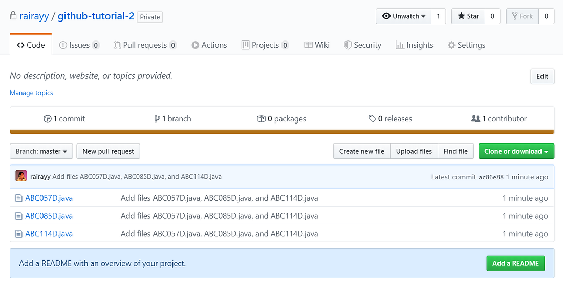This screenshot has height=288, width=563.
Task: Click the Add a README button
Action: tap(515, 263)
